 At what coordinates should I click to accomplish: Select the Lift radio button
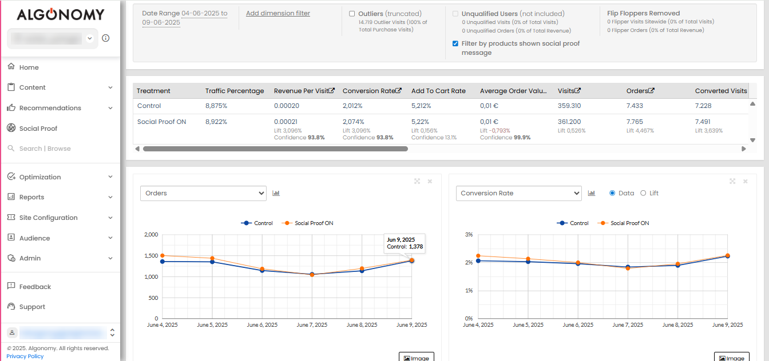tap(643, 193)
